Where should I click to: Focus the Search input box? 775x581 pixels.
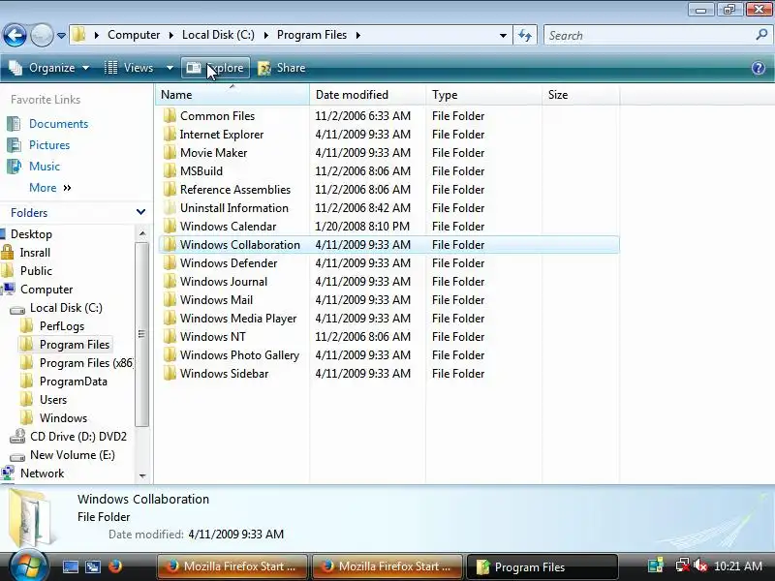[x=648, y=36]
